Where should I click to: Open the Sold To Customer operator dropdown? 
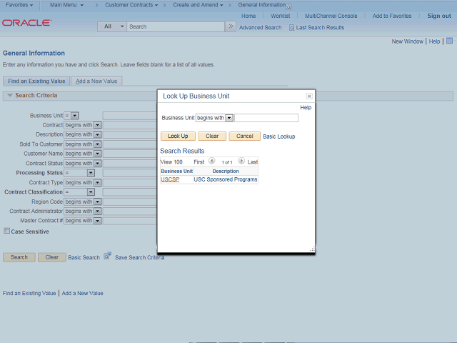click(98, 144)
